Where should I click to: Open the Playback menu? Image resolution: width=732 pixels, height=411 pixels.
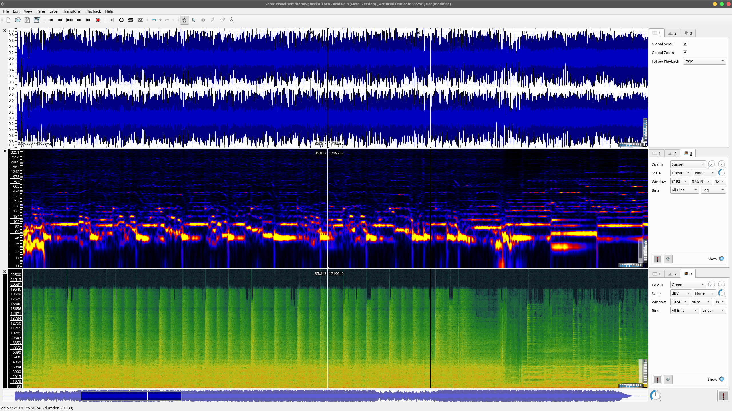pos(93,11)
